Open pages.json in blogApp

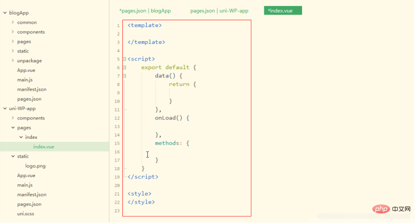pyautogui.click(x=29, y=99)
